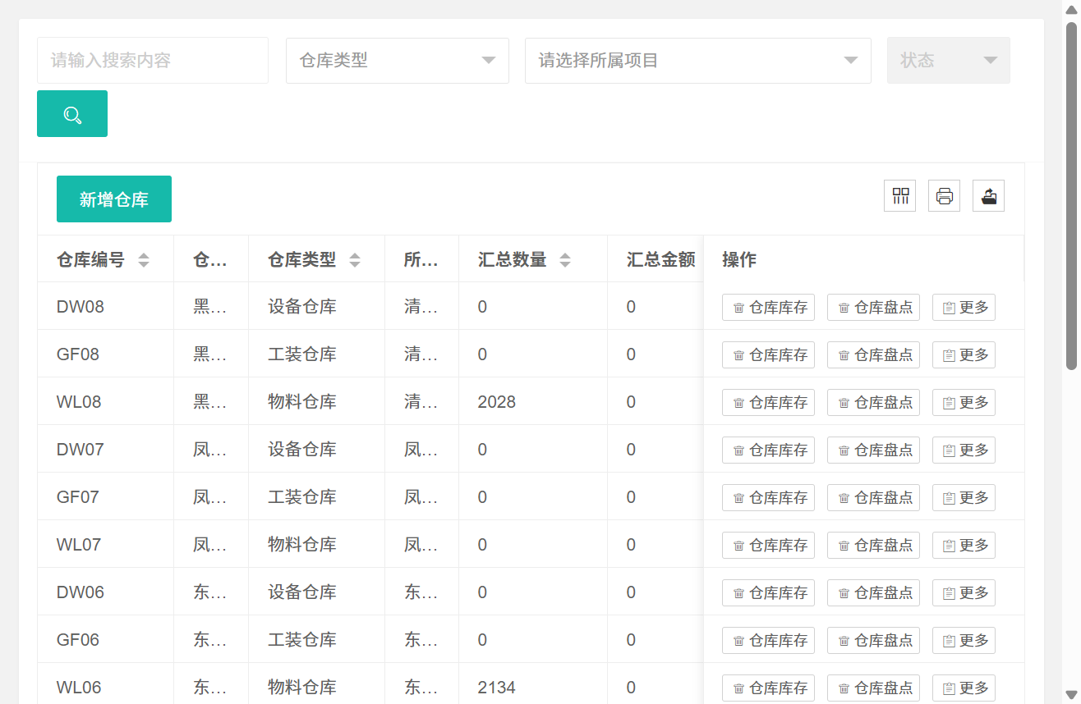The height and width of the screenshot is (704, 1081).
Task: Open 更多 menu for row WL06
Action: tap(964, 688)
